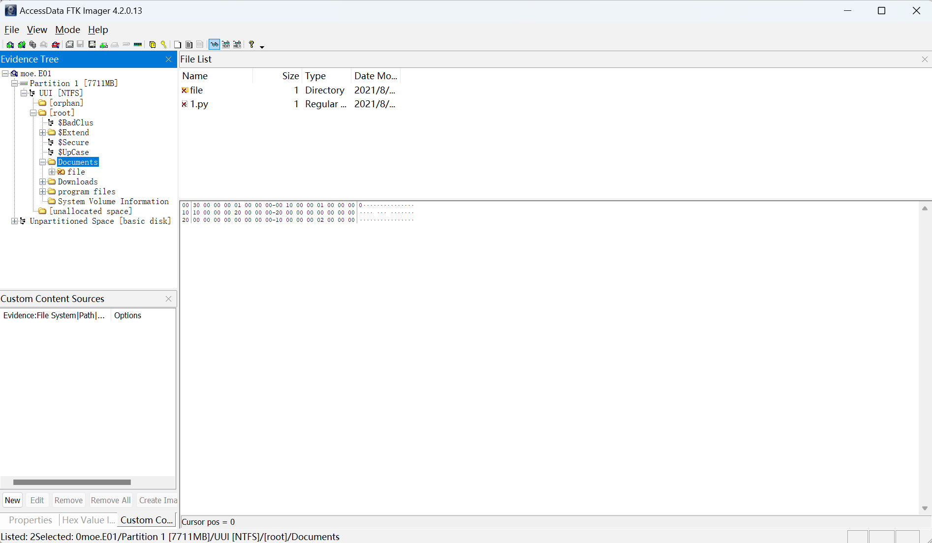Switch to HEX view glasses icon
Screen dimensions: 932x543
tap(237, 45)
